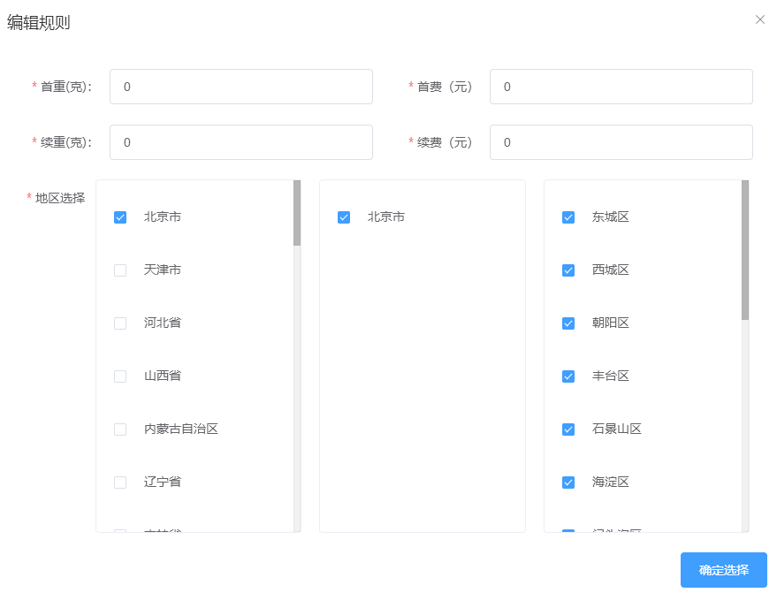777x608 pixels.
Task: Toggle the 丰台区 checkbox
Action: click(x=568, y=376)
